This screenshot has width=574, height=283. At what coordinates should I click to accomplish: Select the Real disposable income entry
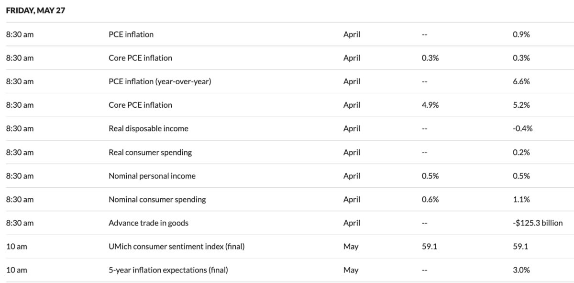point(148,128)
